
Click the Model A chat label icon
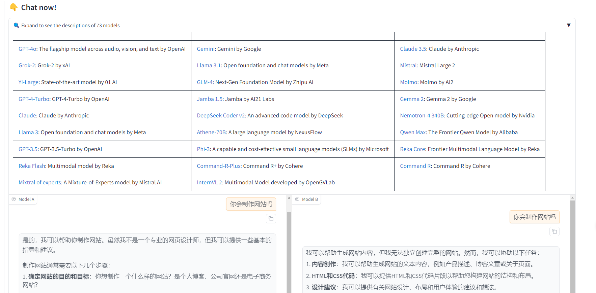coord(14,199)
